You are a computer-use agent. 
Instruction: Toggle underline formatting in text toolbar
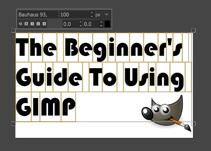pos(38,24)
